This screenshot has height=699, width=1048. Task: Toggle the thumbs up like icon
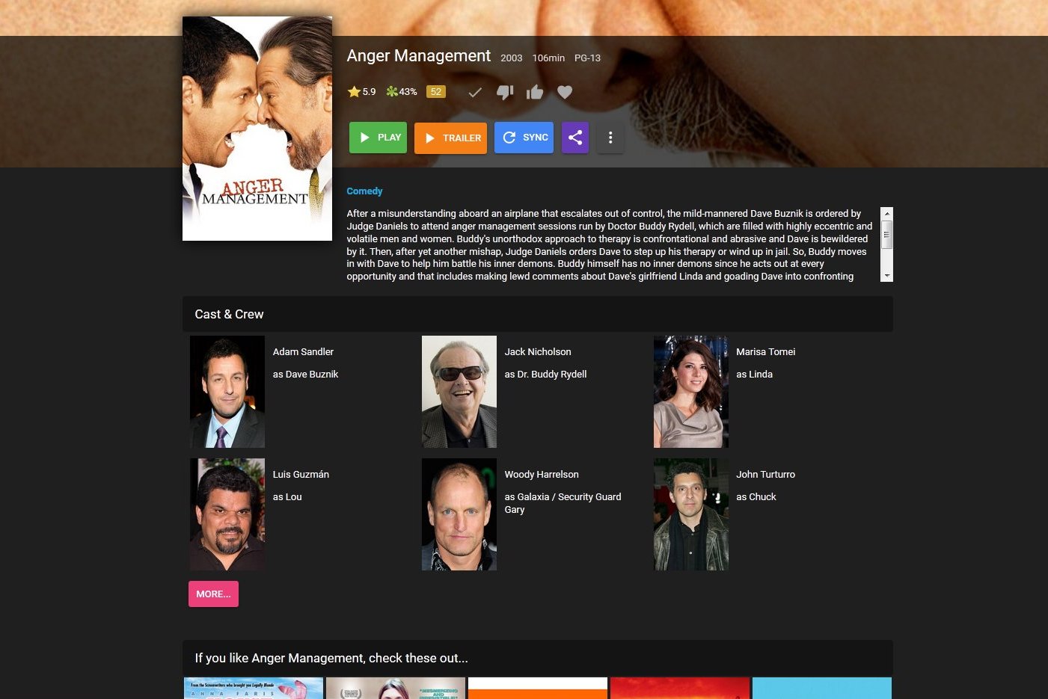tap(535, 93)
